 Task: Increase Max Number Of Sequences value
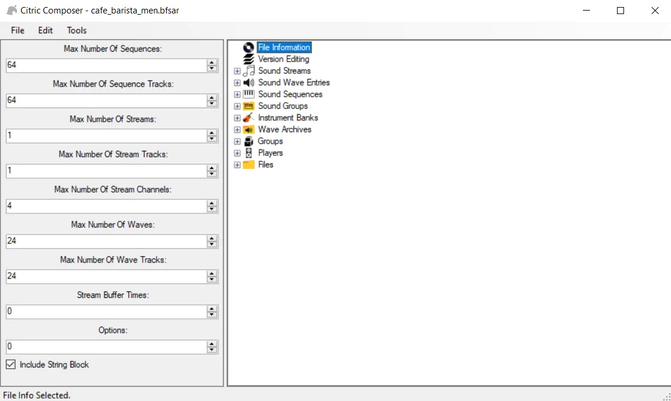click(212, 62)
